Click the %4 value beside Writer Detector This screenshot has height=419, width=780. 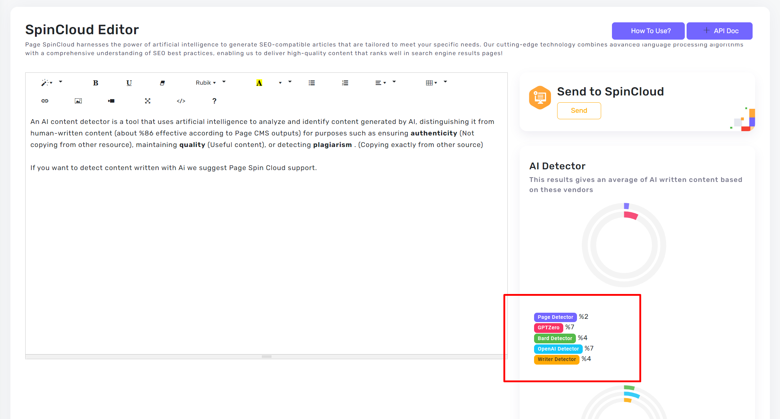586,359
